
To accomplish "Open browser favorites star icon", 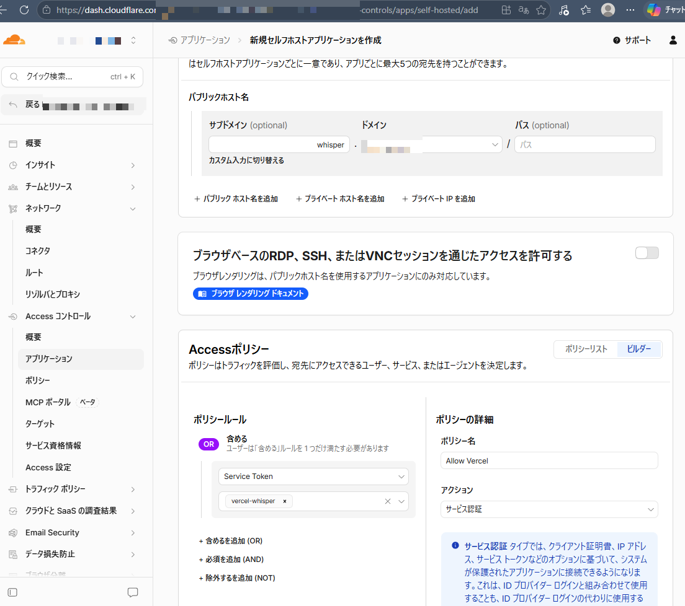I will tap(541, 10).
